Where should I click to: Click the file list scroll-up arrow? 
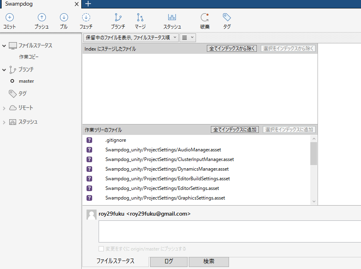[314, 139]
